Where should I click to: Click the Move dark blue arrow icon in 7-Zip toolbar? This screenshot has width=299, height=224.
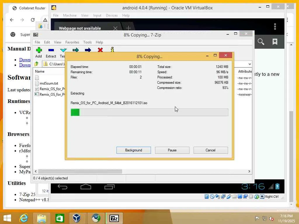tap(88, 50)
